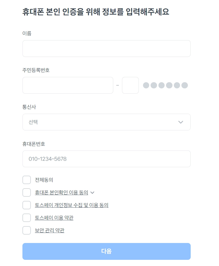This screenshot has width=219, height=266.
Task: Open the 토스페이 이용 약관 link
Action: (54, 218)
